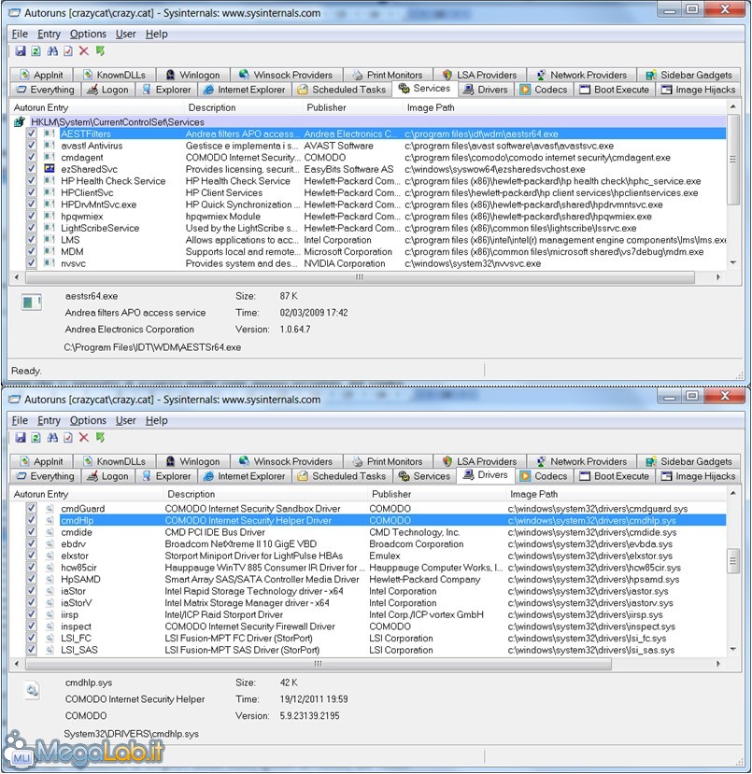Open the Options menu in the upper window
Image resolution: width=752 pixels, height=774 pixels.
point(89,34)
